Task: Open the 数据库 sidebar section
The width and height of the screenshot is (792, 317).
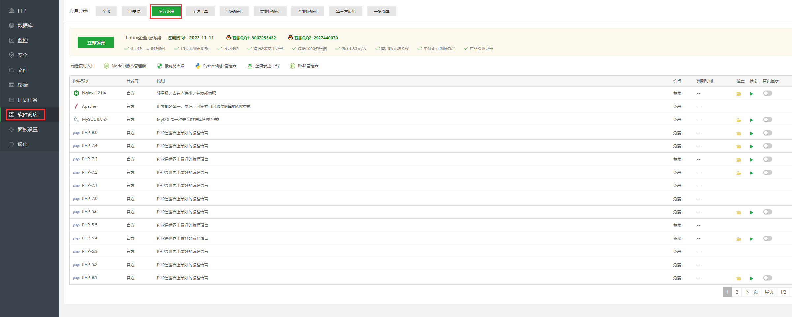Action: pyautogui.click(x=30, y=25)
